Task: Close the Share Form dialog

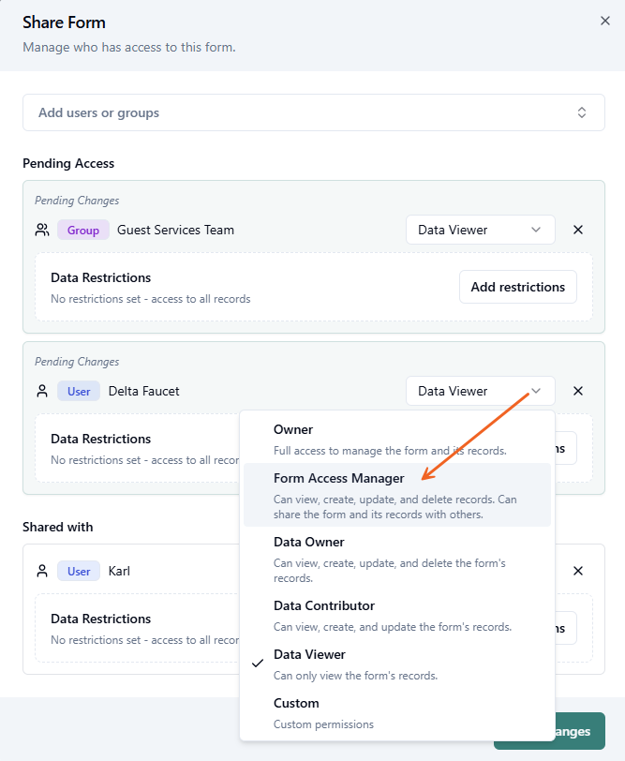Action: [x=604, y=21]
